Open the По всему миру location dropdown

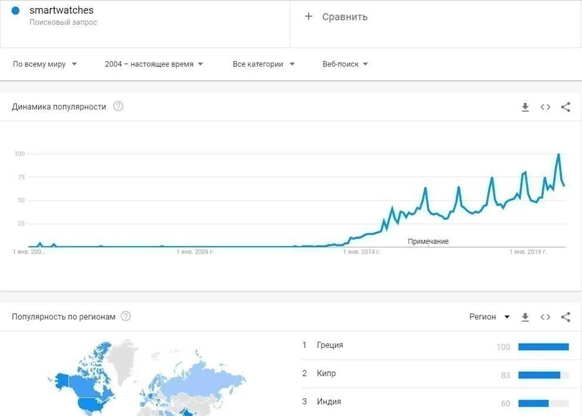(45, 64)
